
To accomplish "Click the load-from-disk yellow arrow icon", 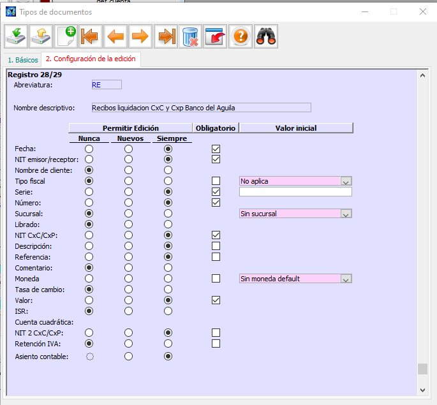I will (x=41, y=36).
